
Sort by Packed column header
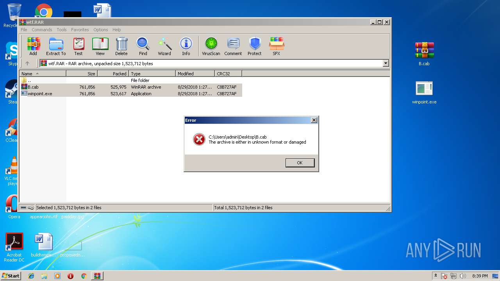coord(113,73)
